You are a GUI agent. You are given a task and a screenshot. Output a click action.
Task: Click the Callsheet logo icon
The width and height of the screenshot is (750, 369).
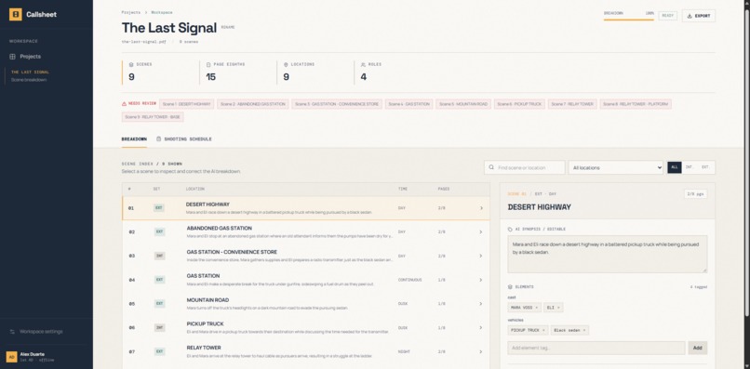click(x=15, y=14)
